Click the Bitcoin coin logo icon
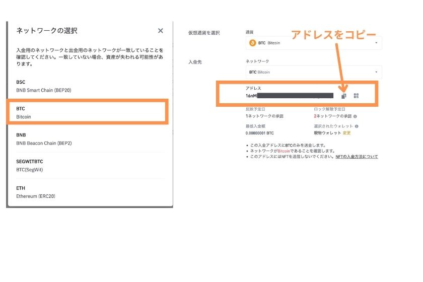This screenshot has height=282, width=423. (252, 43)
